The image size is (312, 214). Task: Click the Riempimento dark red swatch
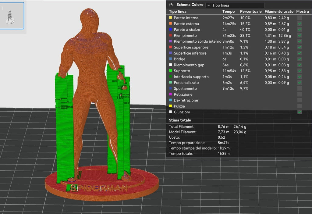click(171, 35)
